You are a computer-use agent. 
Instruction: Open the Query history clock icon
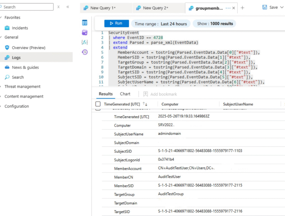point(85,52)
